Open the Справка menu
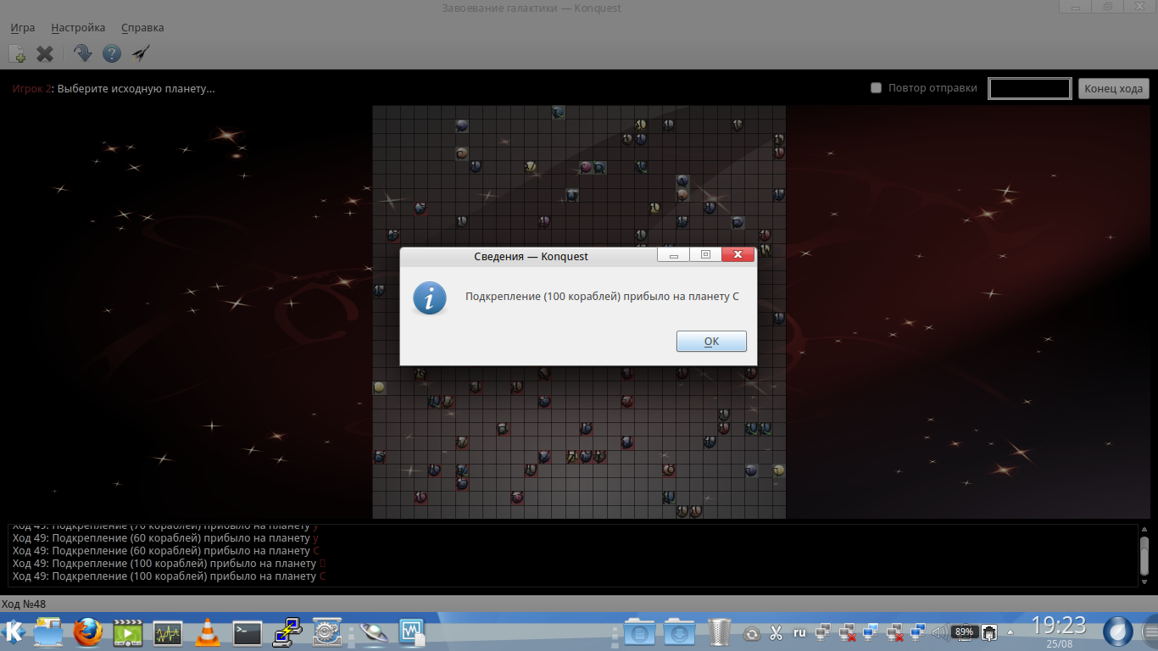Screen dimensions: 1158x651 pos(142,27)
